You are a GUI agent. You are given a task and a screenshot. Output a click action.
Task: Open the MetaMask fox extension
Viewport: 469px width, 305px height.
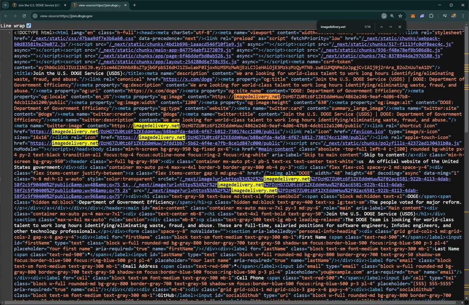(x=413, y=16)
